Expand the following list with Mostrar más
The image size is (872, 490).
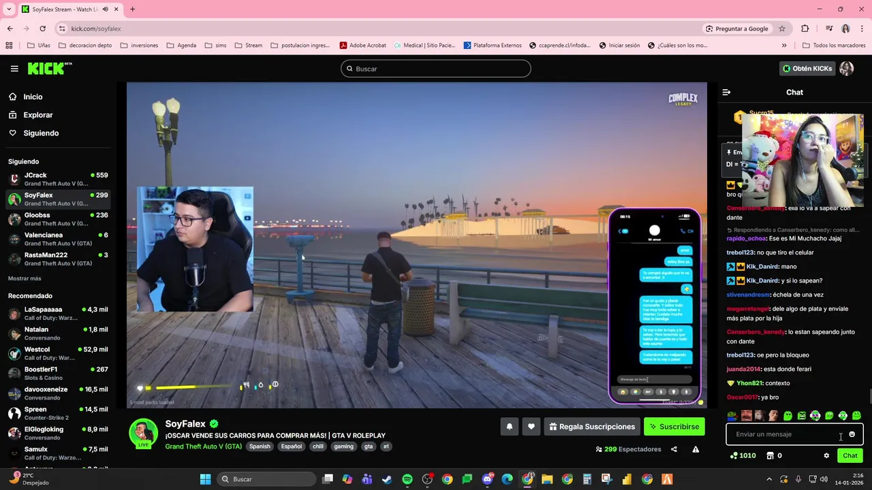(x=25, y=278)
